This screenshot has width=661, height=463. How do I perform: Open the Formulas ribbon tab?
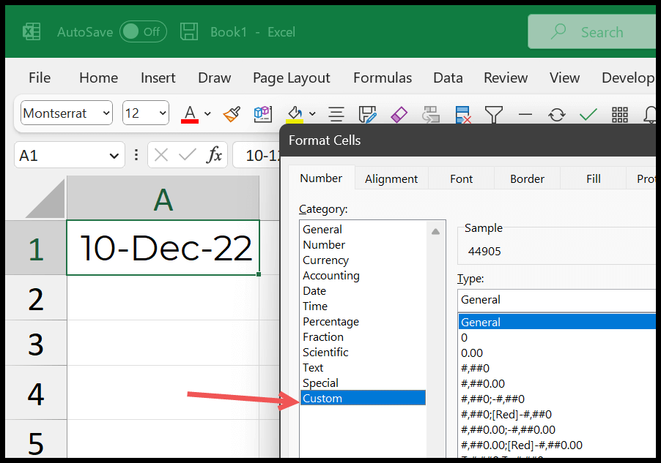point(383,78)
